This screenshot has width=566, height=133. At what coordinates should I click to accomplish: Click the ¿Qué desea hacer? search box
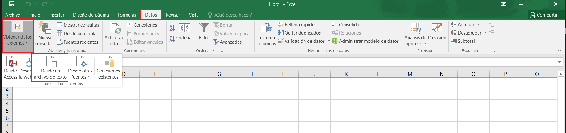(230, 15)
